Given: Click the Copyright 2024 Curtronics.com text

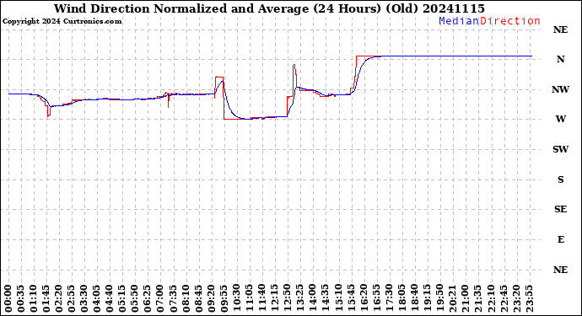Looking at the screenshot, I should 62,22.
